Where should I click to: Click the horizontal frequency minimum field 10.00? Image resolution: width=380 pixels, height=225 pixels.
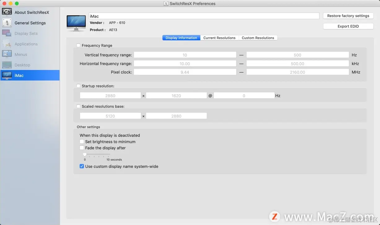pos(185,63)
